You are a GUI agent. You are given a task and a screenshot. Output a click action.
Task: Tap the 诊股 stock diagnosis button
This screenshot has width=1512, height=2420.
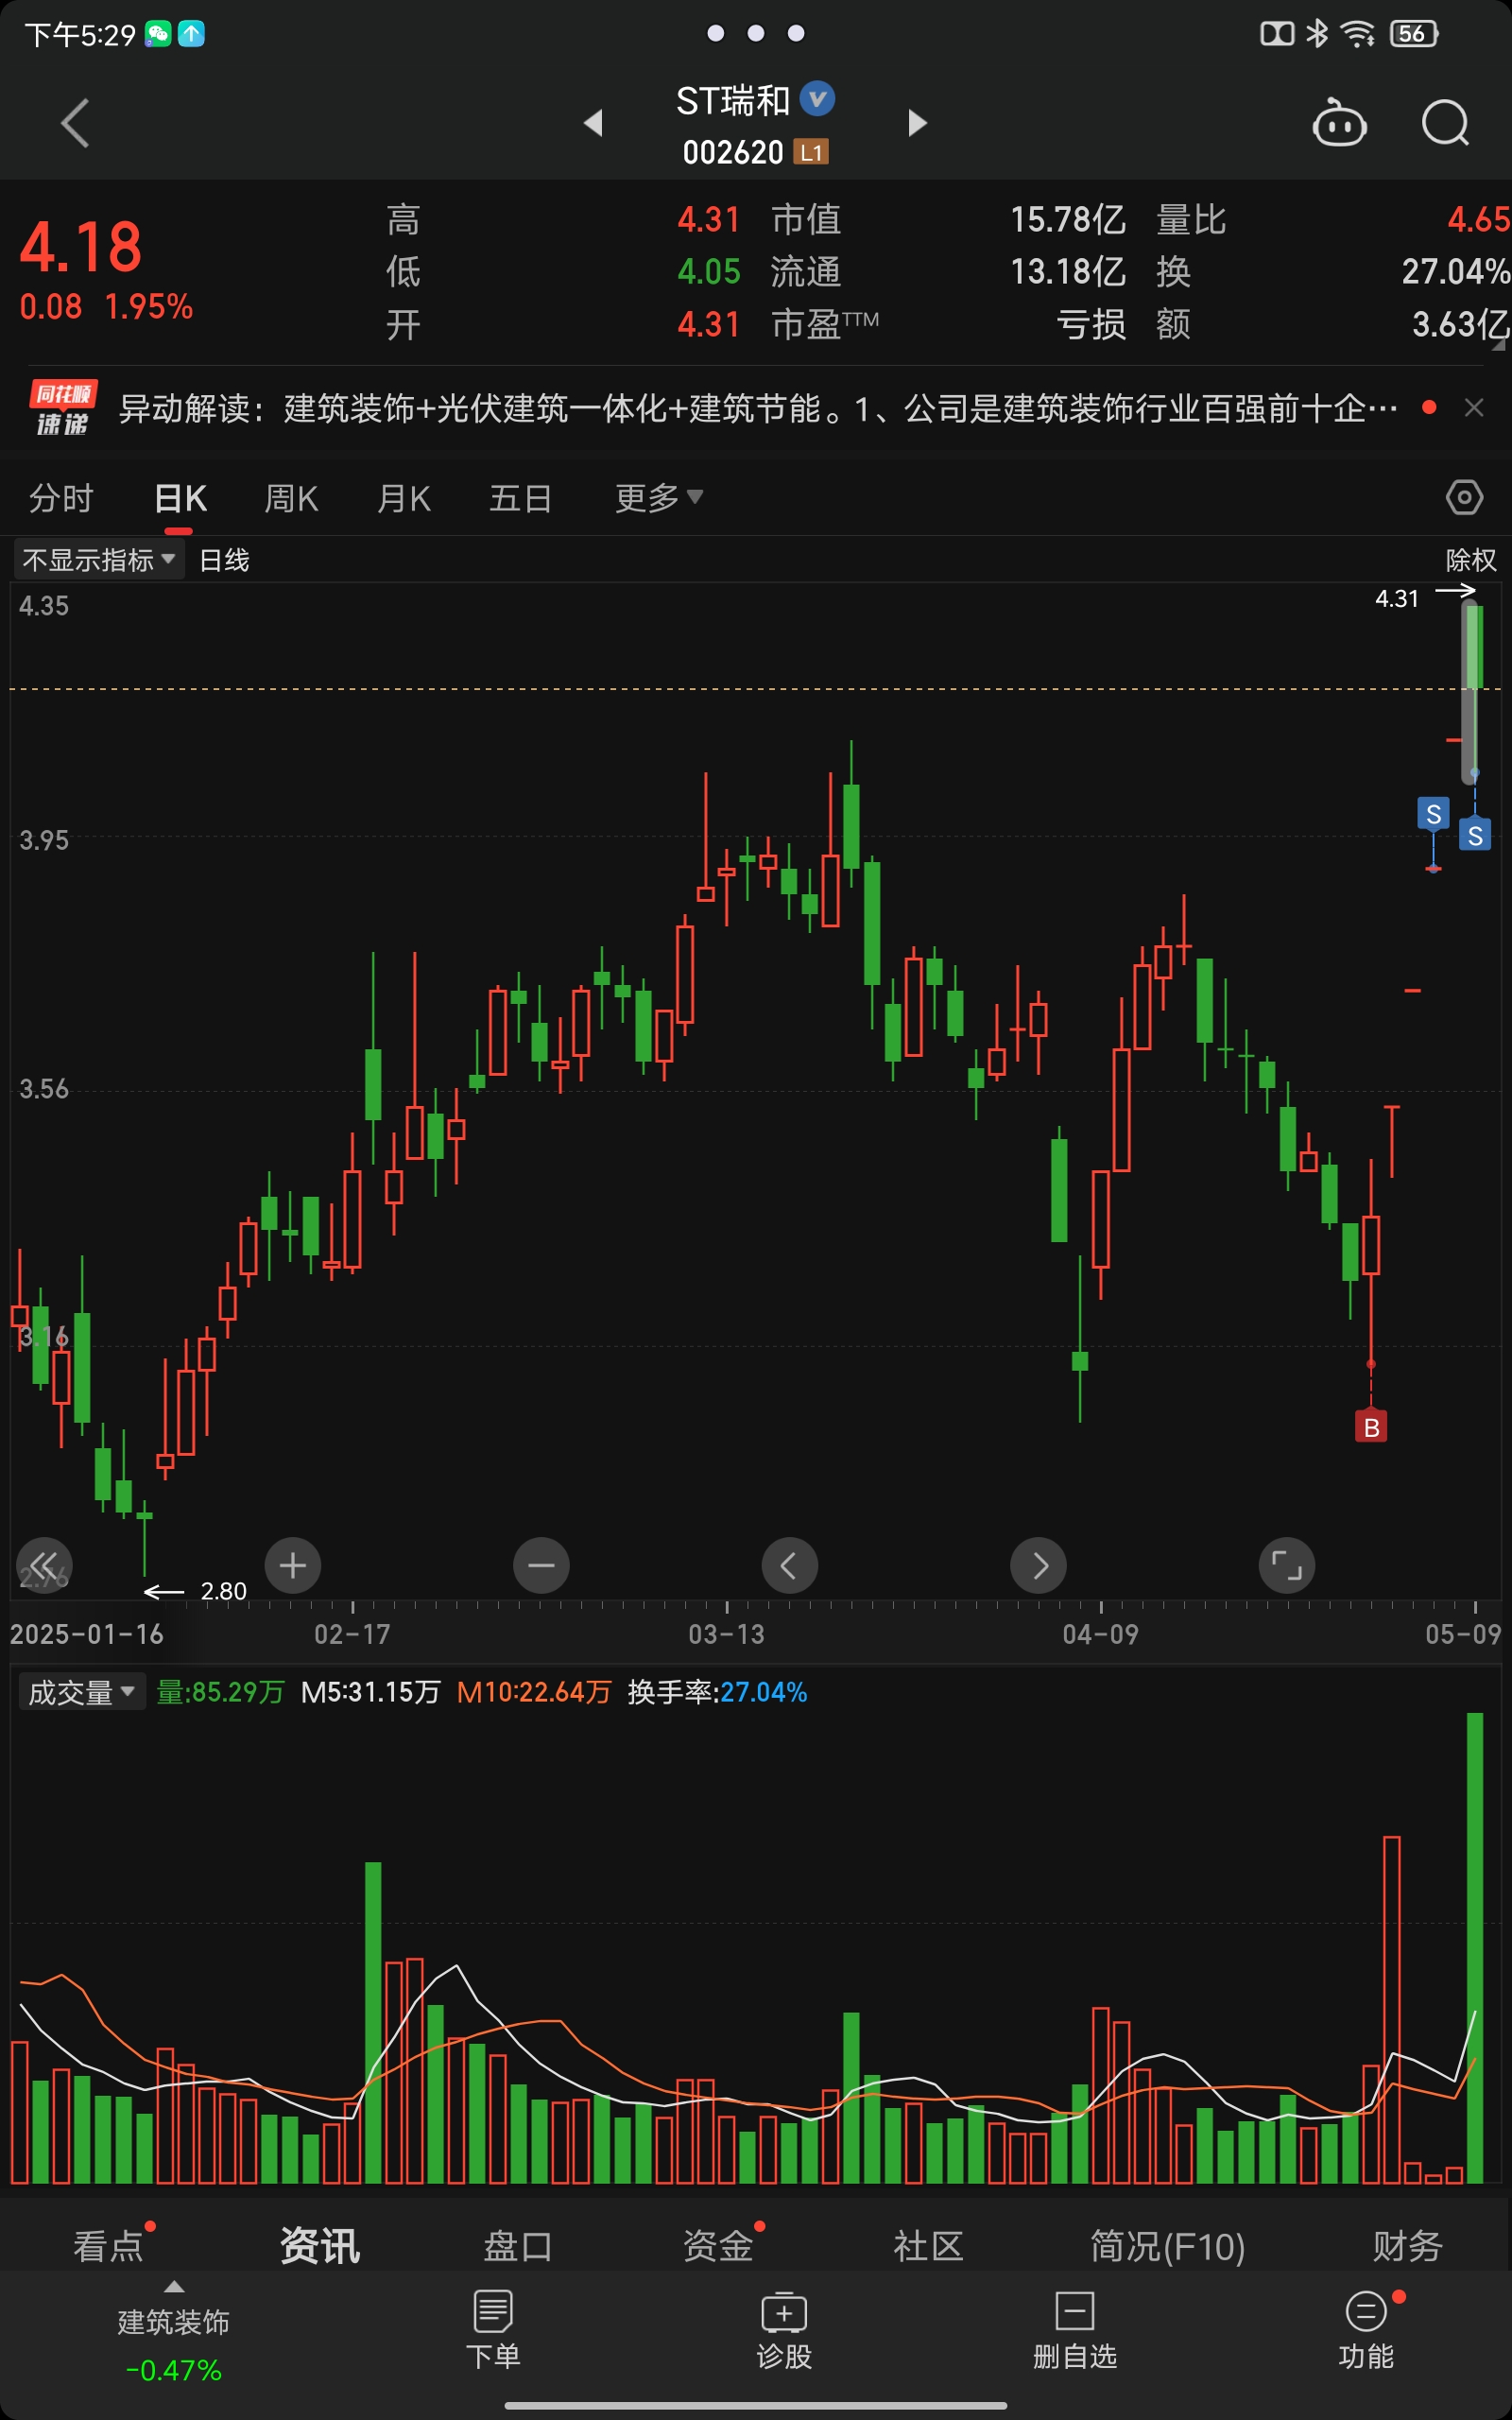(784, 2329)
